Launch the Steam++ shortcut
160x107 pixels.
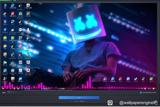[x=105, y=79]
